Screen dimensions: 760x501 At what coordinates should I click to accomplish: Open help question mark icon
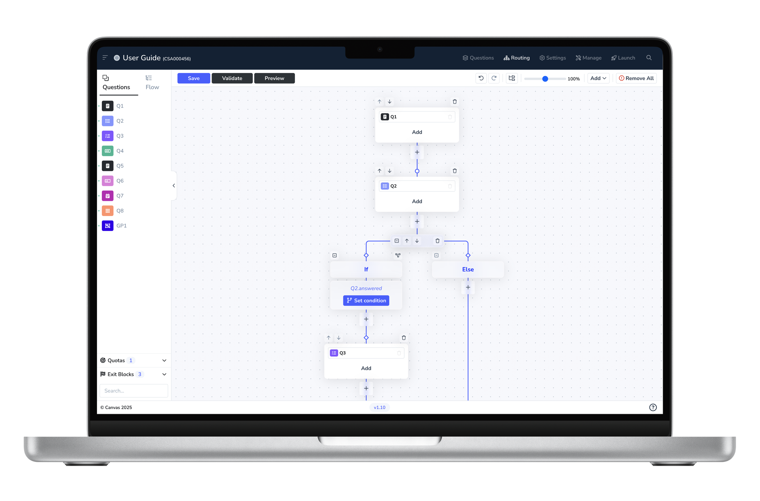click(653, 407)
